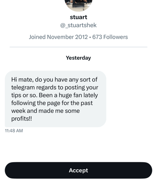
Task: Click 'Hi mate' at message start
Action: point(22,79)
